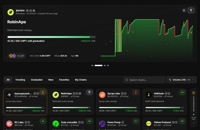Click the silver rank badge on RobinApe card
Image resolution: width=200 pixels, height=130 pixels.
(89, 92)
